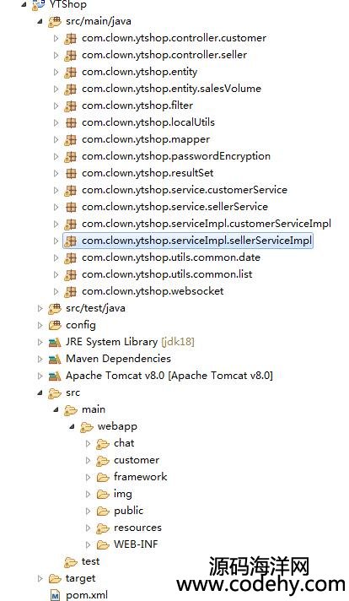Open the www.codehy.com watermark link
The image size is (349, 601).
coord(260,585)
